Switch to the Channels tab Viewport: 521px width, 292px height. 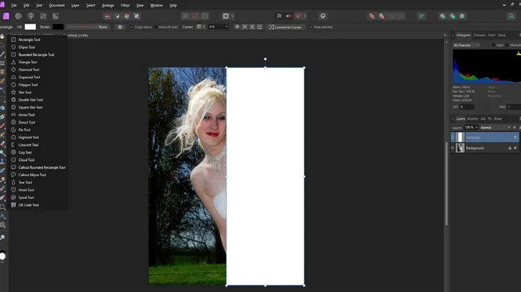[x=479, y=35]
